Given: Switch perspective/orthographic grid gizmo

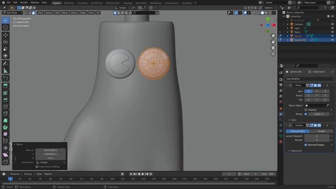Looking at the screenshot, I should click(x=273, y=54).
